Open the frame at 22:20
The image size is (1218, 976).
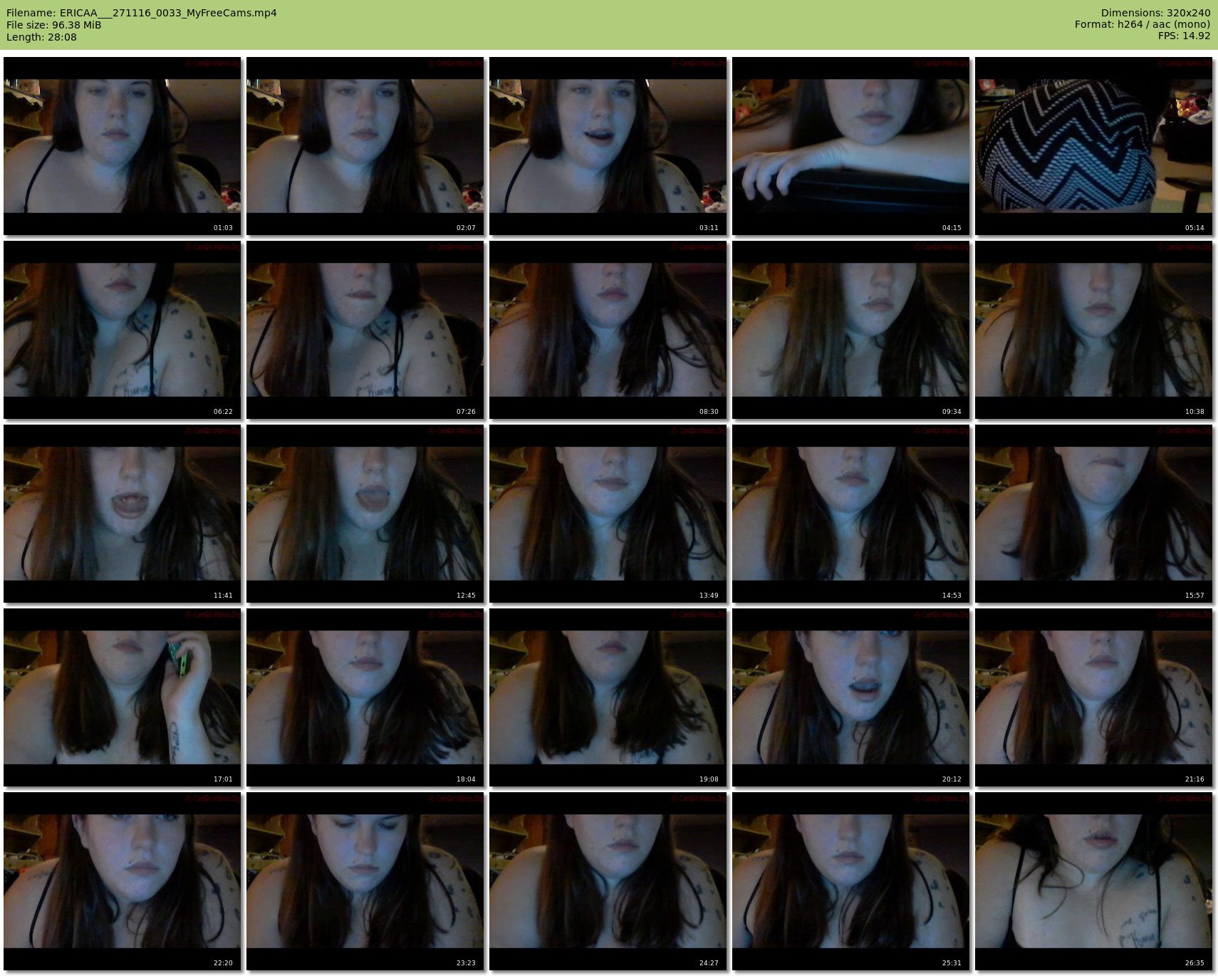(x=122, y=881)
